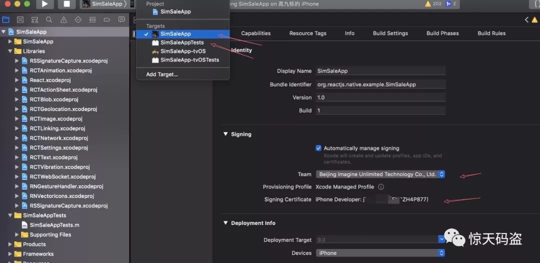Click the previous-issue chevron arrow in jump bar
540x263 pixels.
[x=526, y=19]
